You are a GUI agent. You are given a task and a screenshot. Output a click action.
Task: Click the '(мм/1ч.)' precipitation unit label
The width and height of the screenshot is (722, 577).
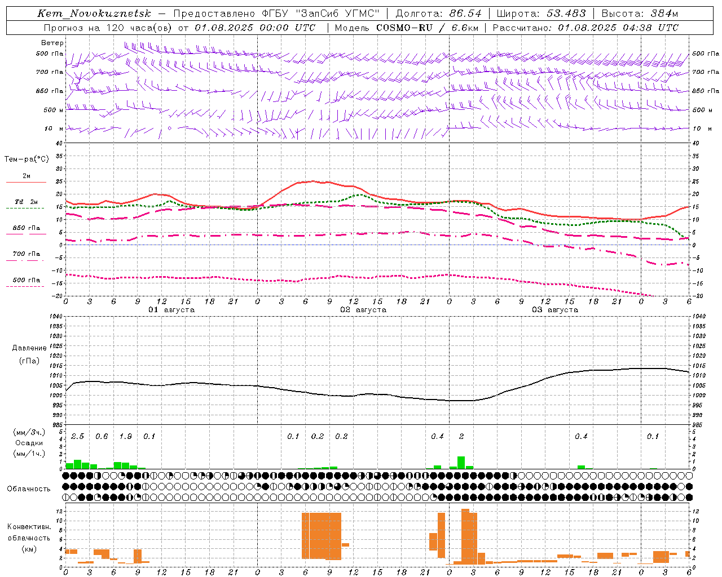click(29, 454)
